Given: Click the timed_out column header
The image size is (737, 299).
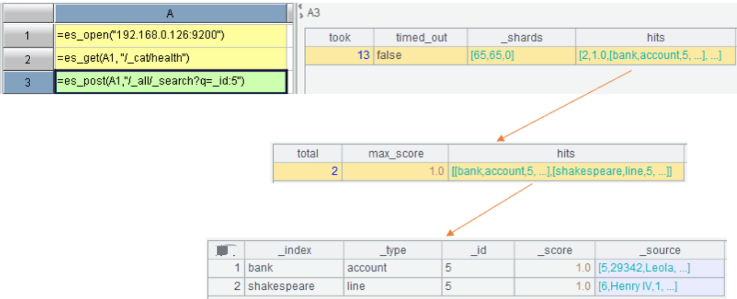Looking at the screenshot, I should [x=421, y=38].
